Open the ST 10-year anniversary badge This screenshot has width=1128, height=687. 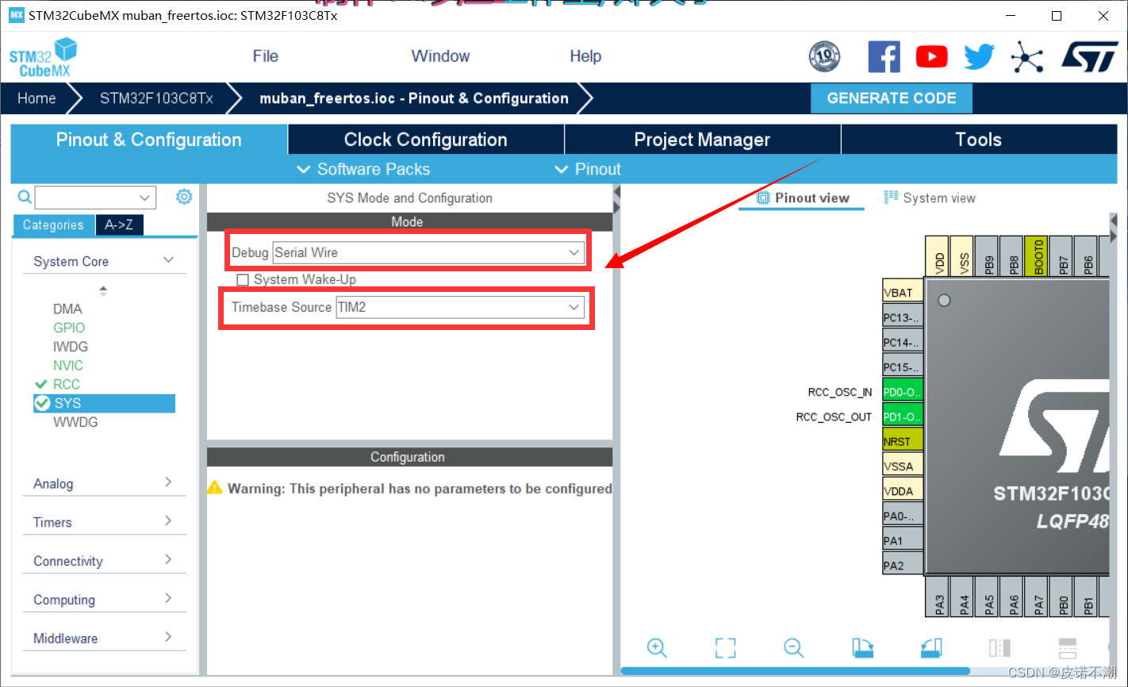point(824,56)
